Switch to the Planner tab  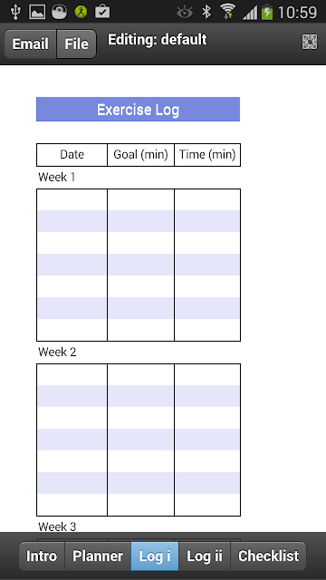click(x=98, y=556)
